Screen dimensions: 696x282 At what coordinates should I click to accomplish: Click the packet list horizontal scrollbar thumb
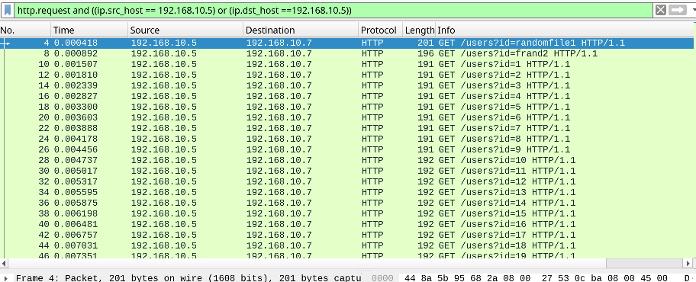pos(306,264)
